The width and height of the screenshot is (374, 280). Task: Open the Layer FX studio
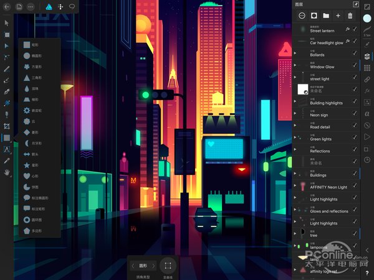pos(367,91)
